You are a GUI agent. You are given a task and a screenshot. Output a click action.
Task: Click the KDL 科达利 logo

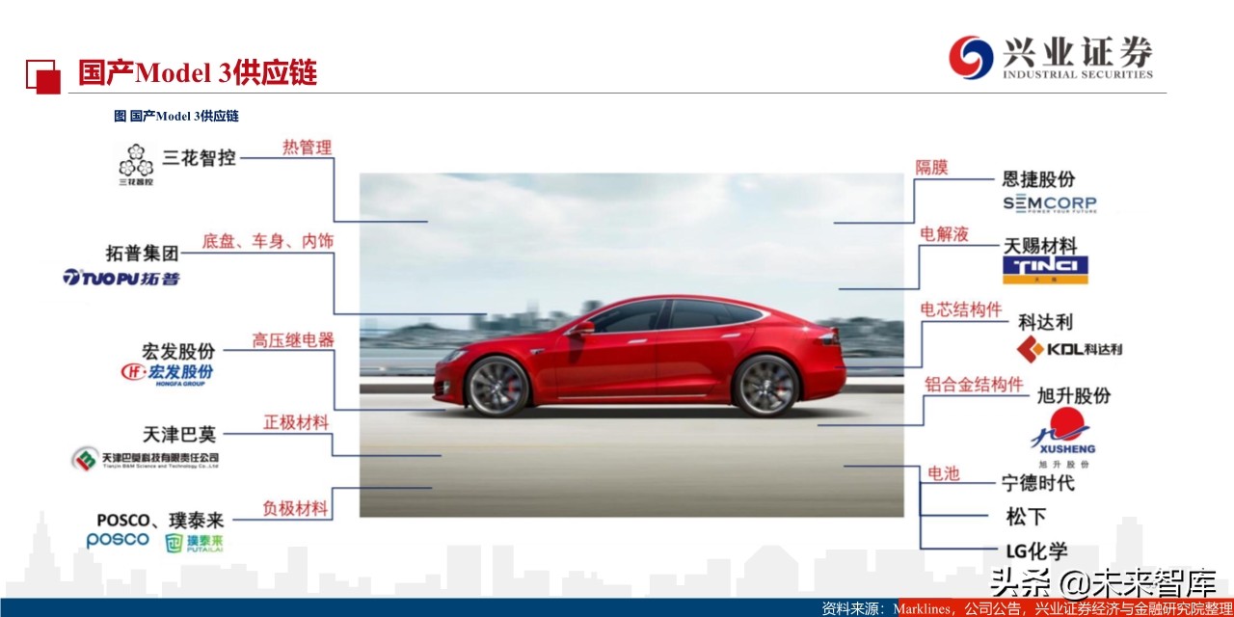pyautogui.click(x=1069, y=348)
